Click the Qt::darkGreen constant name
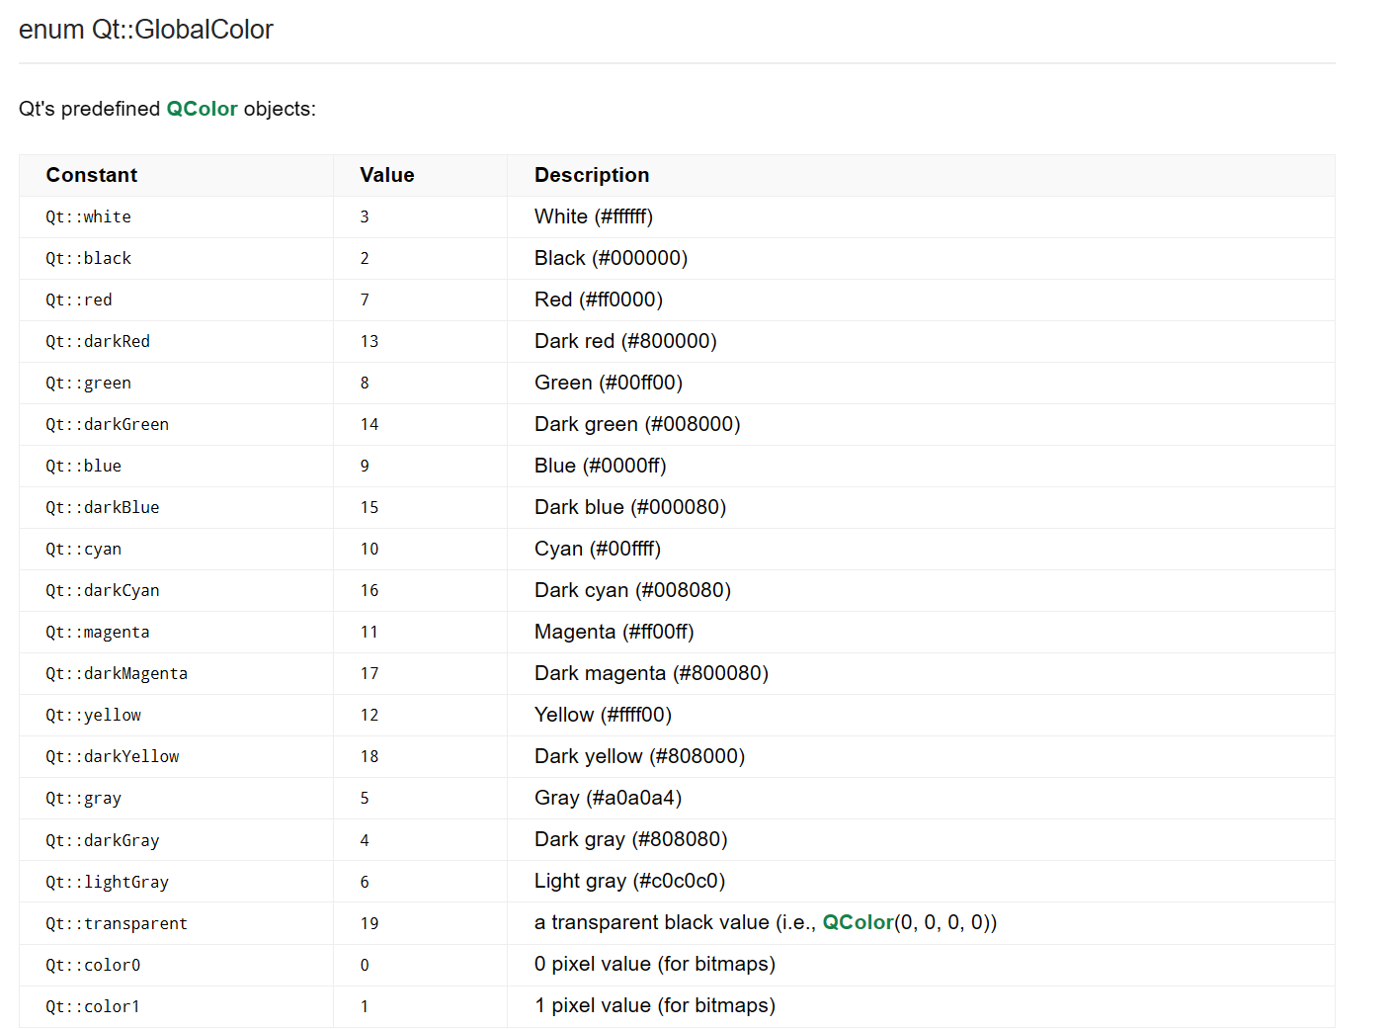 tap(107, 424)
